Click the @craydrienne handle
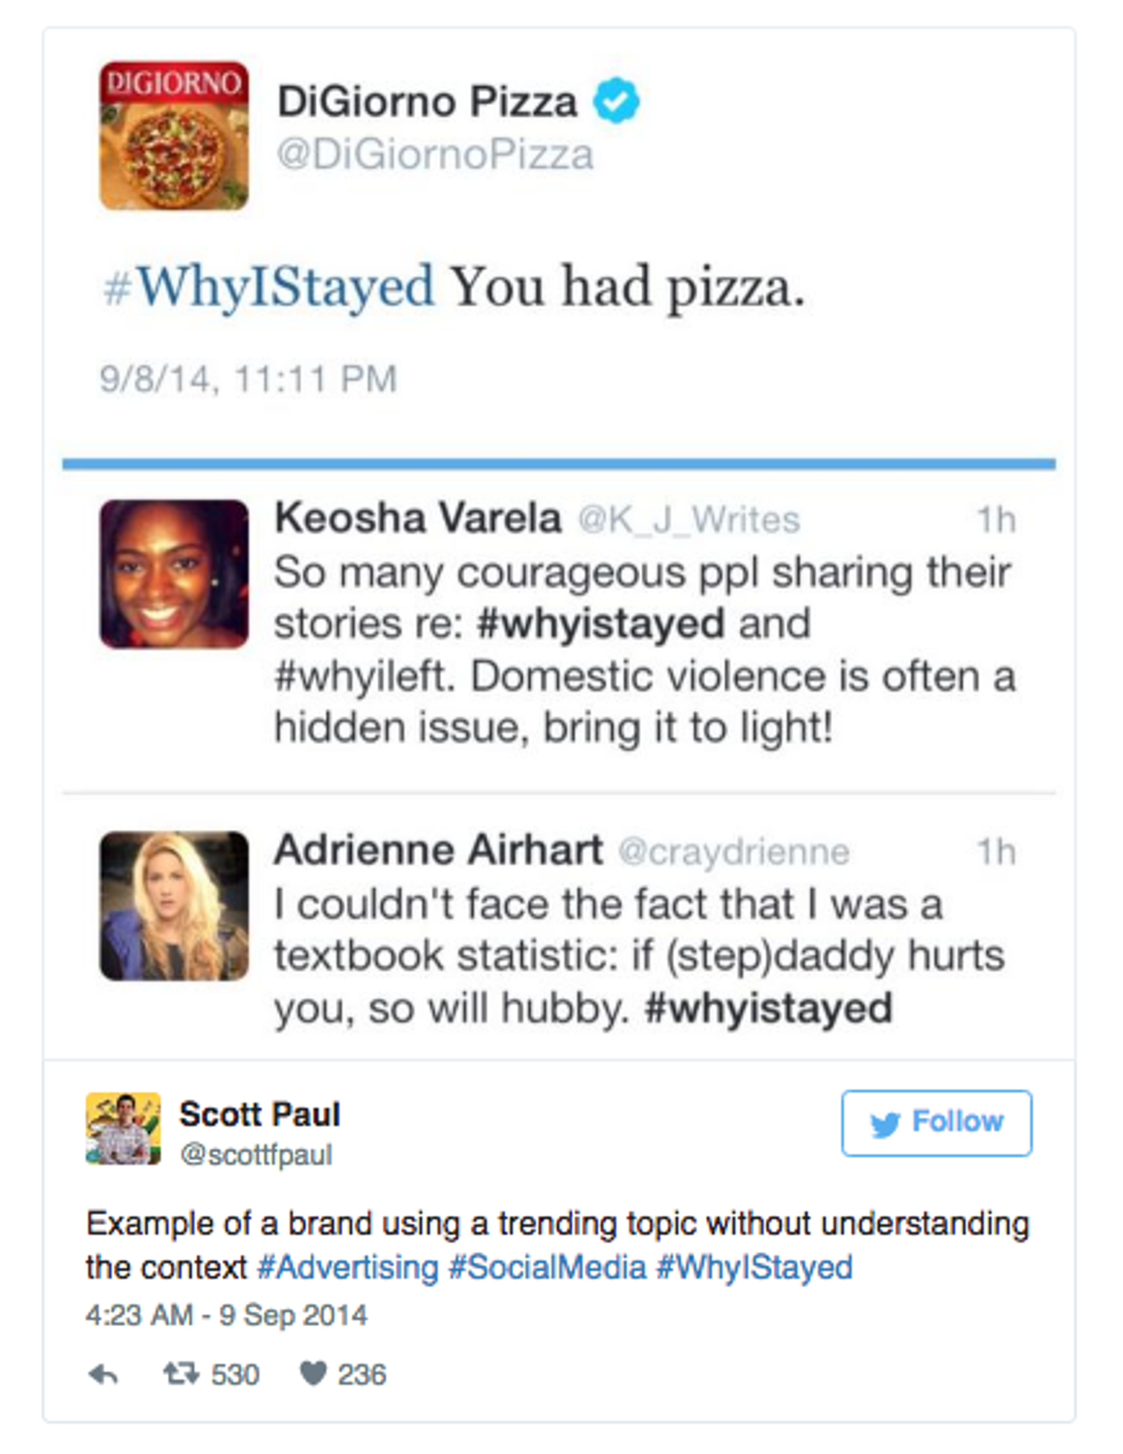The height and width of the screenshot is (1454, 1123). (733, 852)
